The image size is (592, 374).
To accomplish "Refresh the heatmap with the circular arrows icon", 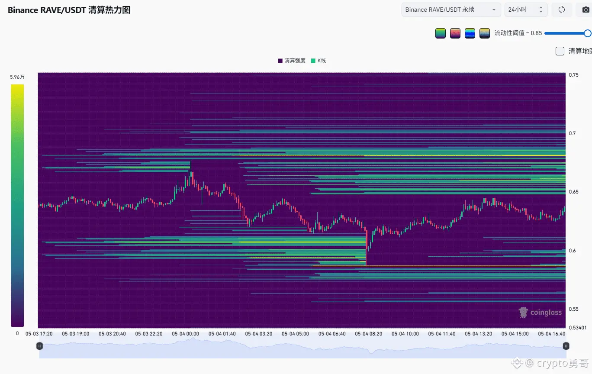I will pos(562,10).
